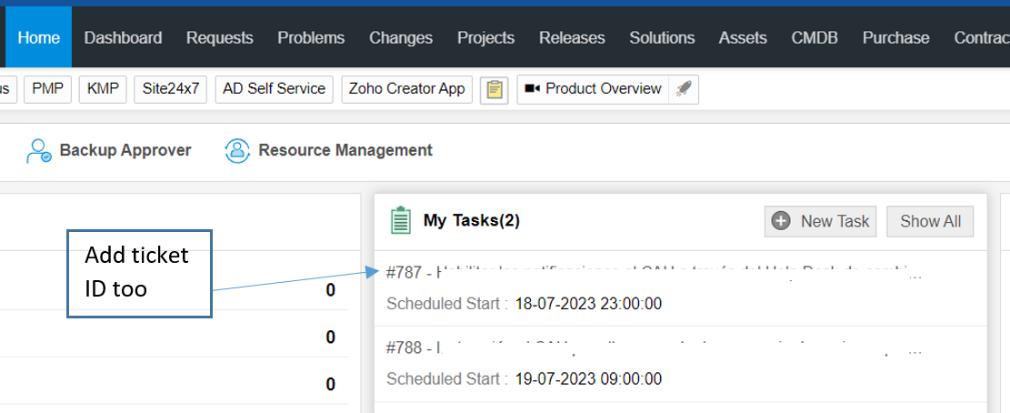Click the Backup Approver person icon

(39, 150)
